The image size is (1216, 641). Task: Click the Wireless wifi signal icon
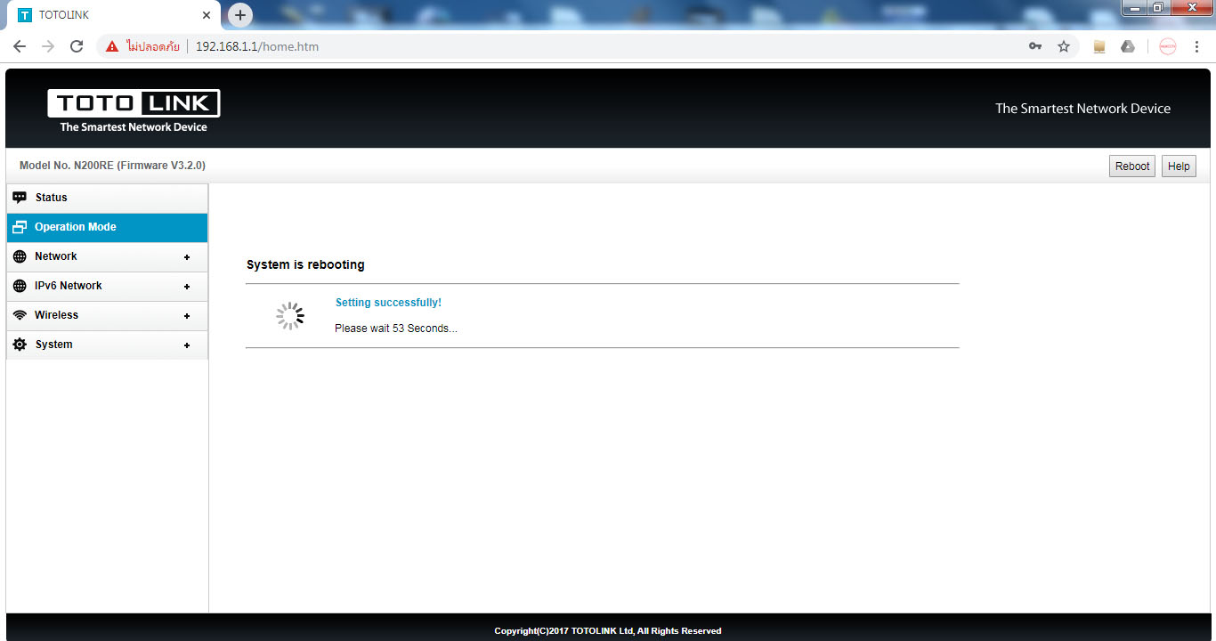click(20, 315)
